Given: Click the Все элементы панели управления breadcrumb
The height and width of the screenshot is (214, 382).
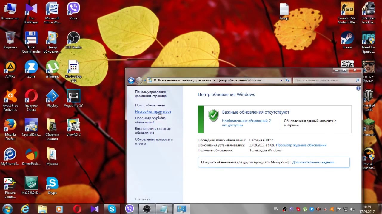Looking at the screenshot, I should tap(184, 80).
